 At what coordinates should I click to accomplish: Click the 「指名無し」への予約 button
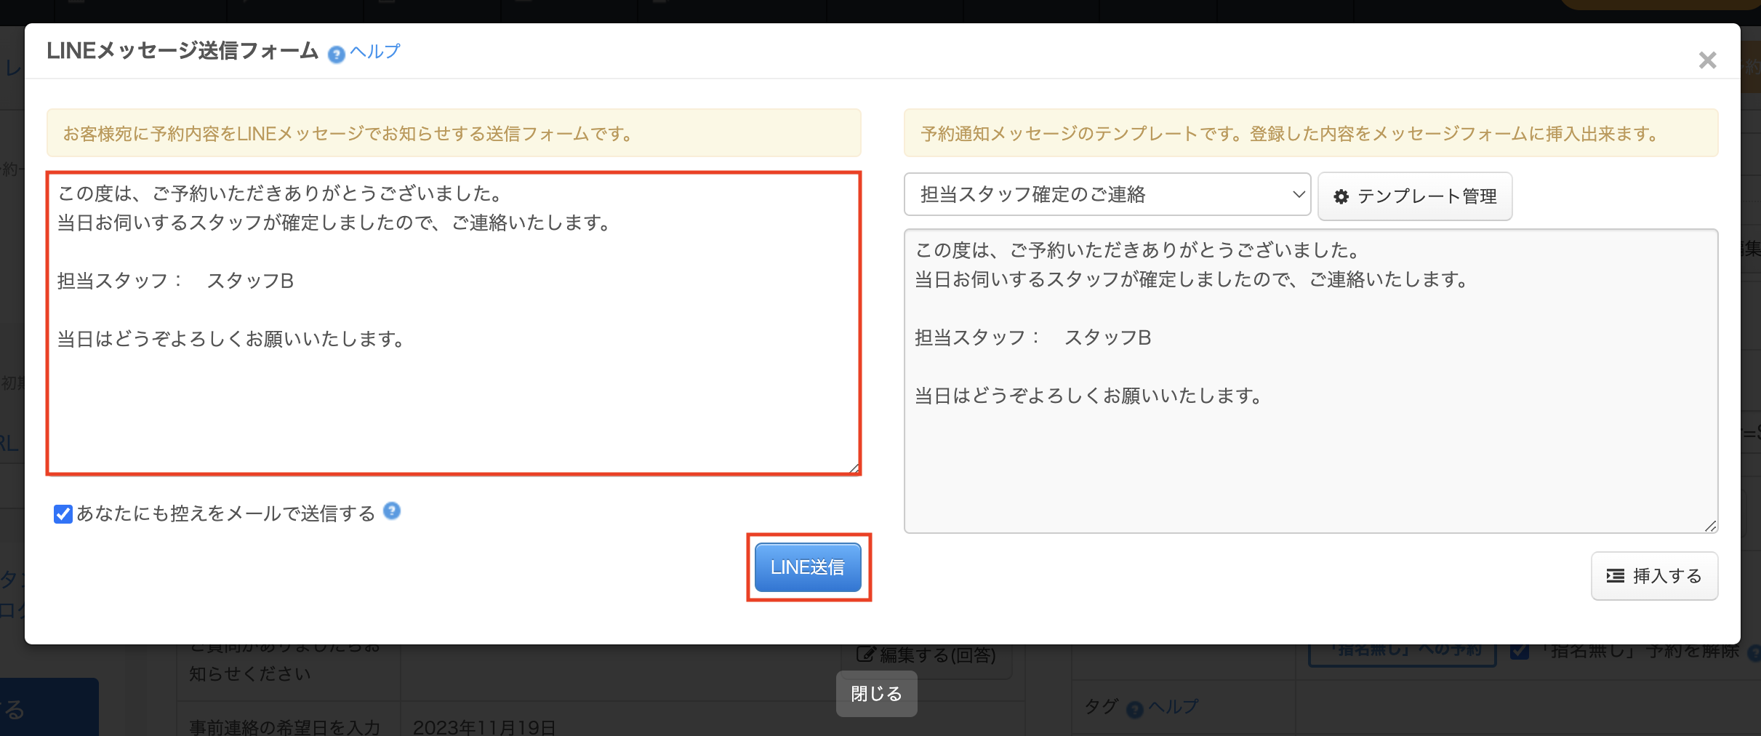(1403, 651)
